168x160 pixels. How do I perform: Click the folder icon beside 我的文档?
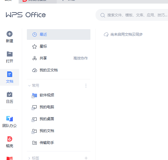[x=34, y=131]
